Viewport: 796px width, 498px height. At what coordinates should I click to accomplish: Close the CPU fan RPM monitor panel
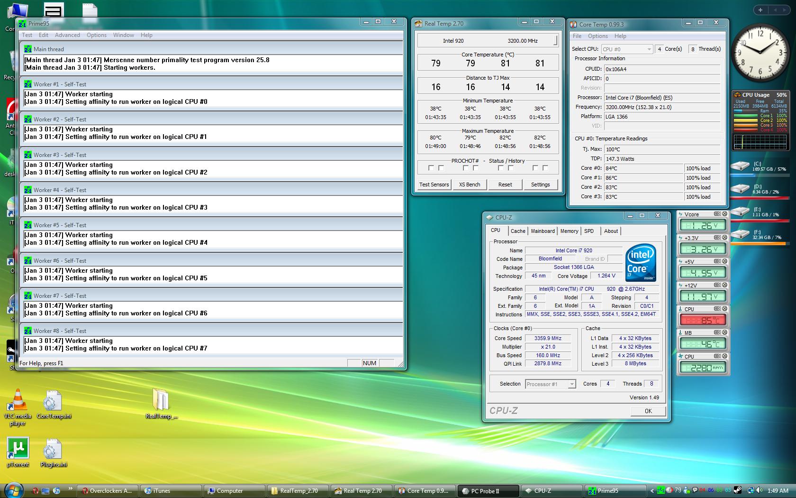(x=724, y=356)
